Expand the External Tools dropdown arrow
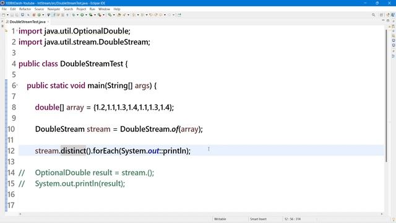The width and height of the screenshot is (396, 223). [103, 15]
